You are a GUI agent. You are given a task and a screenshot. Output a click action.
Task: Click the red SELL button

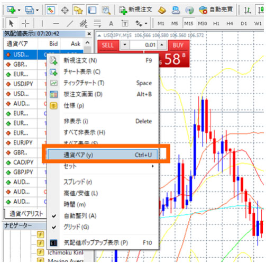click(108, 46)
